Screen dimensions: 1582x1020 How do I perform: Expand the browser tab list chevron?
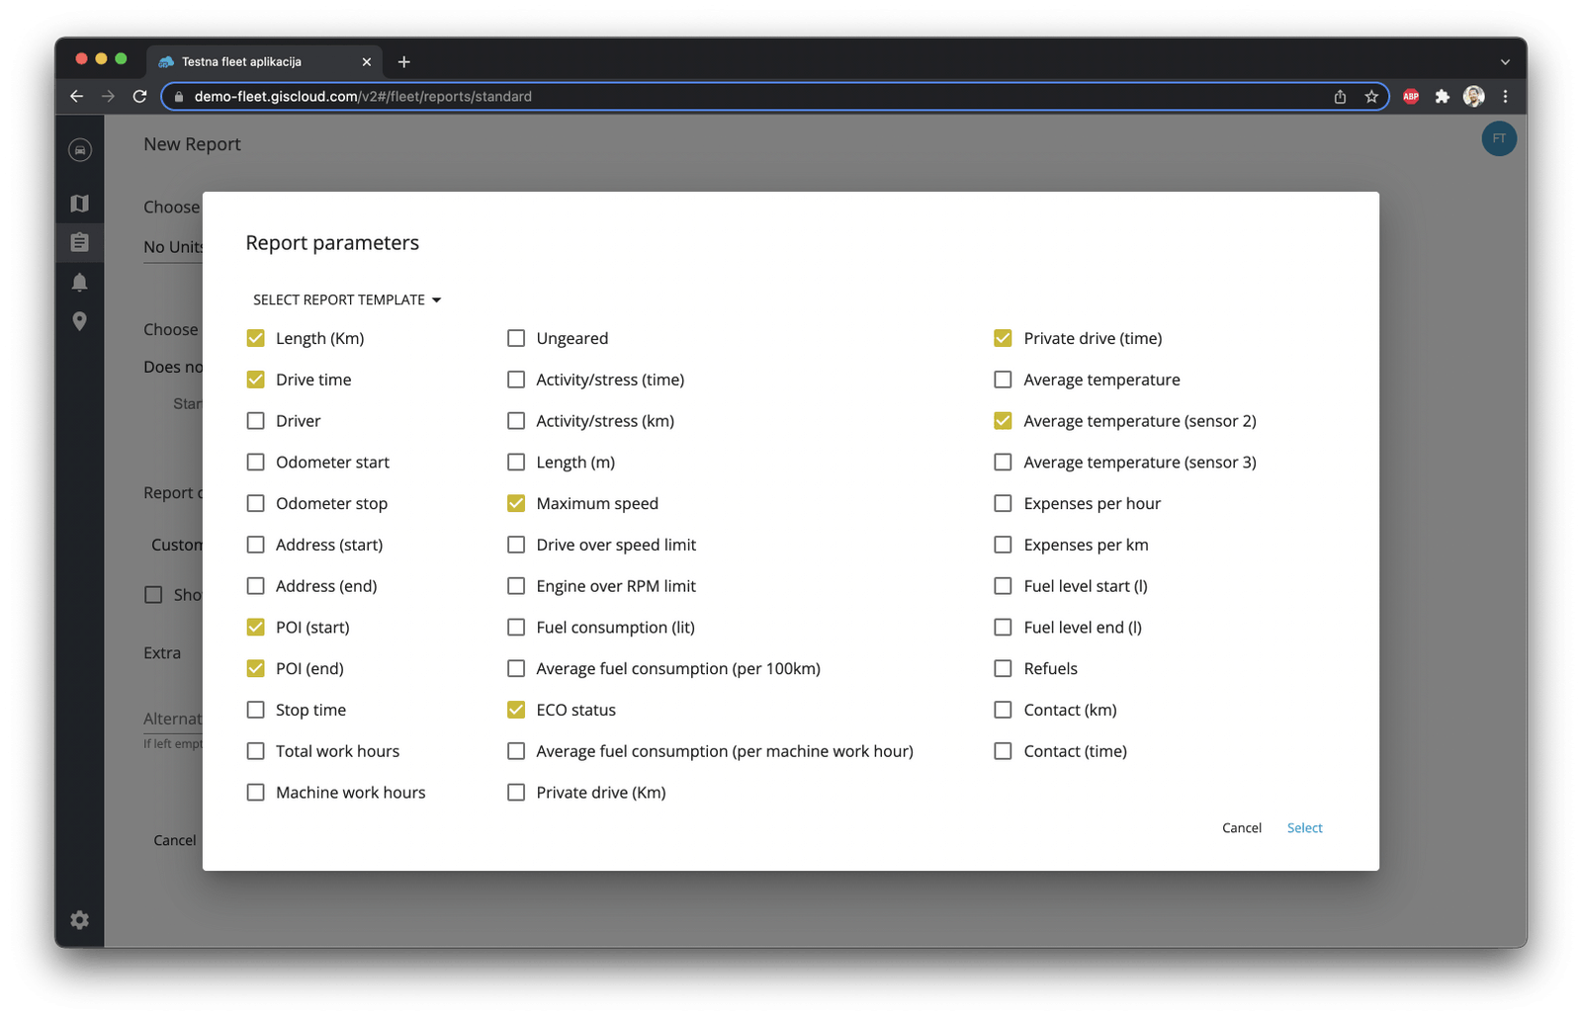pyautogui.click(x=1506, y=61)
